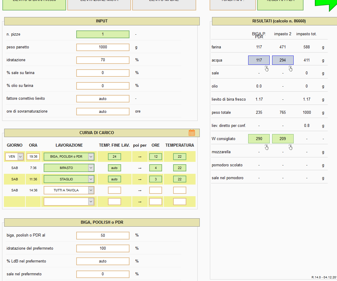Focus the fattore correttivo lievito field
The width and height of the screenshot is (337, 281).
(103, 99)
